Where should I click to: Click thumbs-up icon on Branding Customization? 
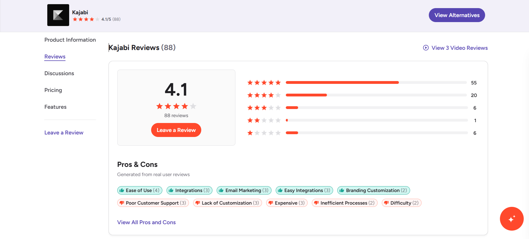(x=342, y=190)
